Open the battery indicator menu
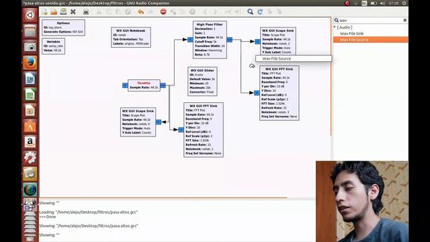Screen dimensions: 430x242 [374, 3]
